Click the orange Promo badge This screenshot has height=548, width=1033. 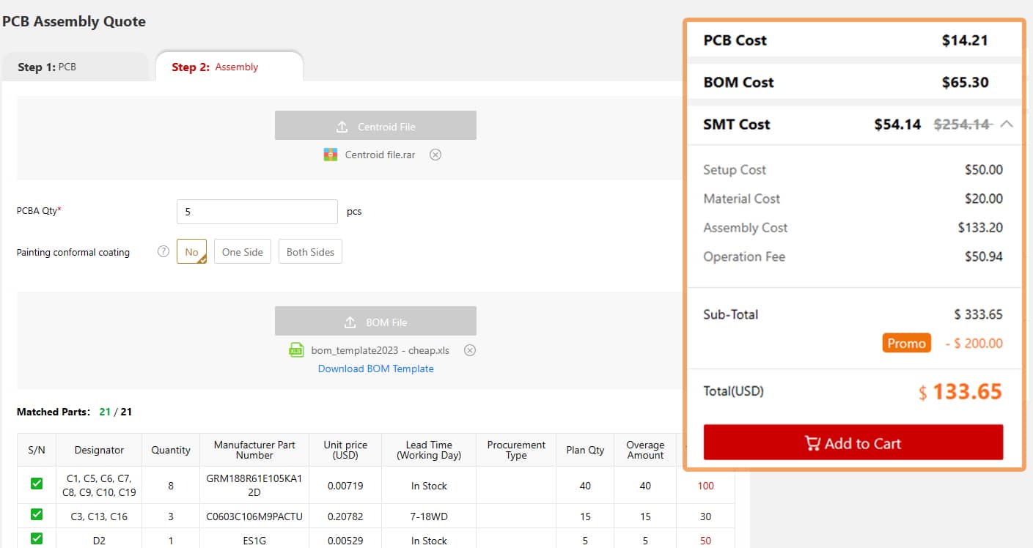click(x=906, y=343)
